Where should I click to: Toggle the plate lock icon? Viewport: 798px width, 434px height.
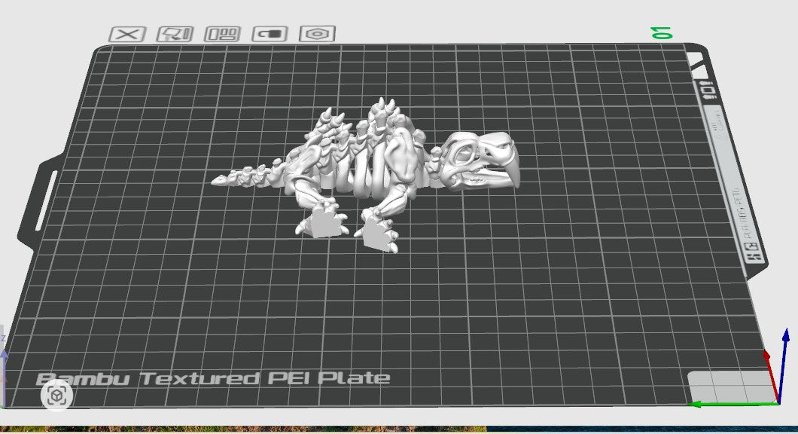(270, 34)
